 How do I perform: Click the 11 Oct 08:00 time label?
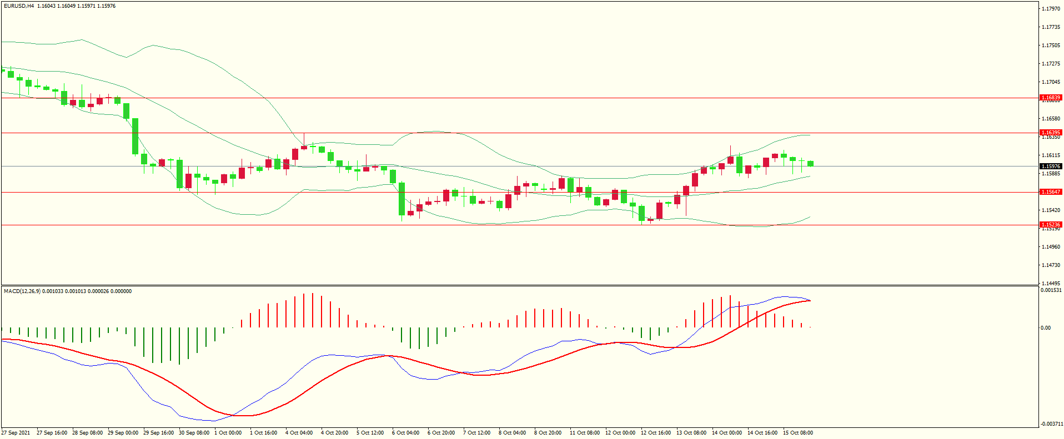point(584,433)
